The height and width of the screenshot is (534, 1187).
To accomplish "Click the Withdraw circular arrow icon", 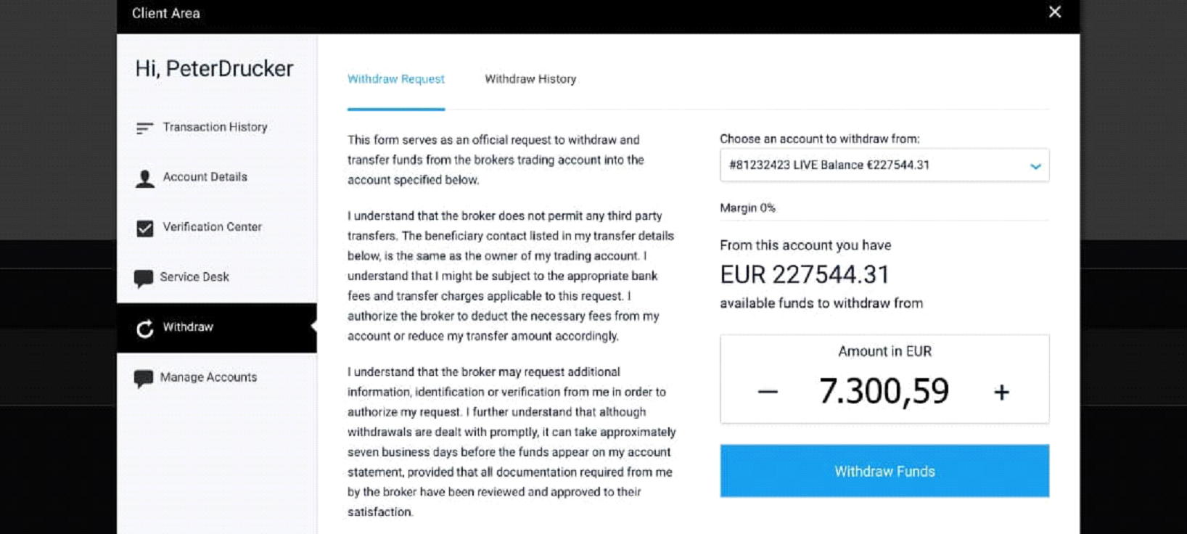I will (x=145, y=329).
